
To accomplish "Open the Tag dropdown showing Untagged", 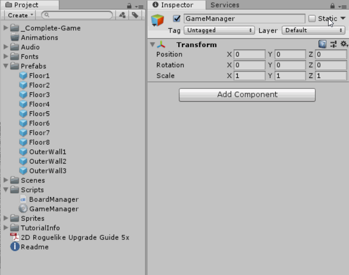I will pos(219,30).
